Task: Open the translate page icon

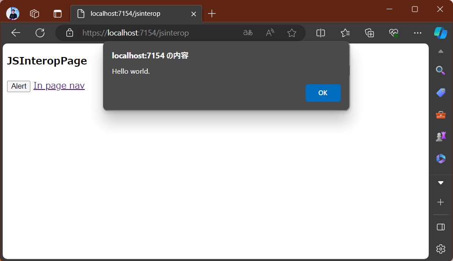Action: [248, 33]
